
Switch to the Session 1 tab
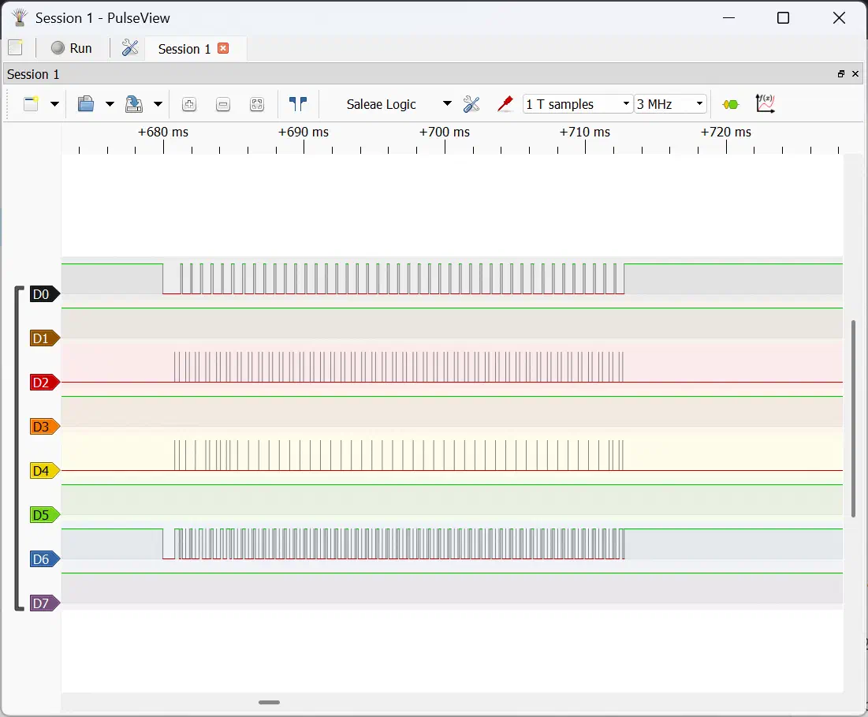click(184, 49)
